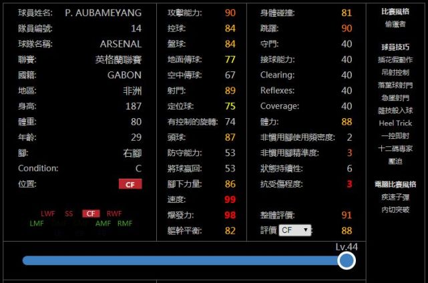The image size is (428, 283).
Task: Click the AMF position label
Action: click(x=103, y=224)
